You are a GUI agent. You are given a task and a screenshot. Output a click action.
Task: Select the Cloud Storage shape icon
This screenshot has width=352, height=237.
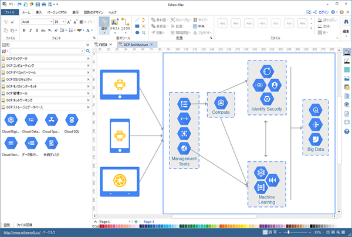click(11, 143)
